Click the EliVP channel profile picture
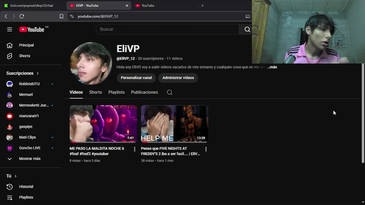 point(91,63)
